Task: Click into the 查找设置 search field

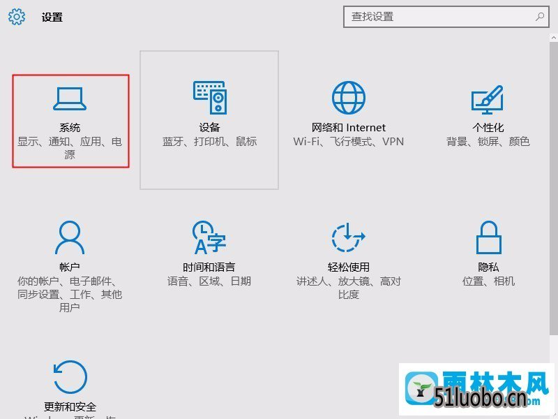Action: tap(446, 17)
